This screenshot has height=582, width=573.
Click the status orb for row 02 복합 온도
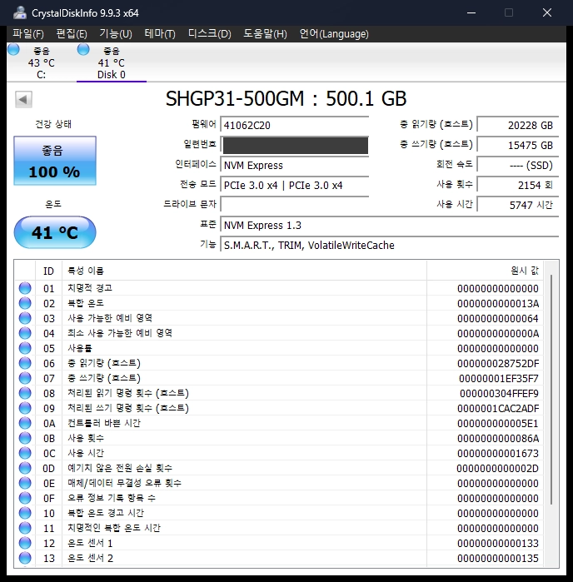coord(25,303)
